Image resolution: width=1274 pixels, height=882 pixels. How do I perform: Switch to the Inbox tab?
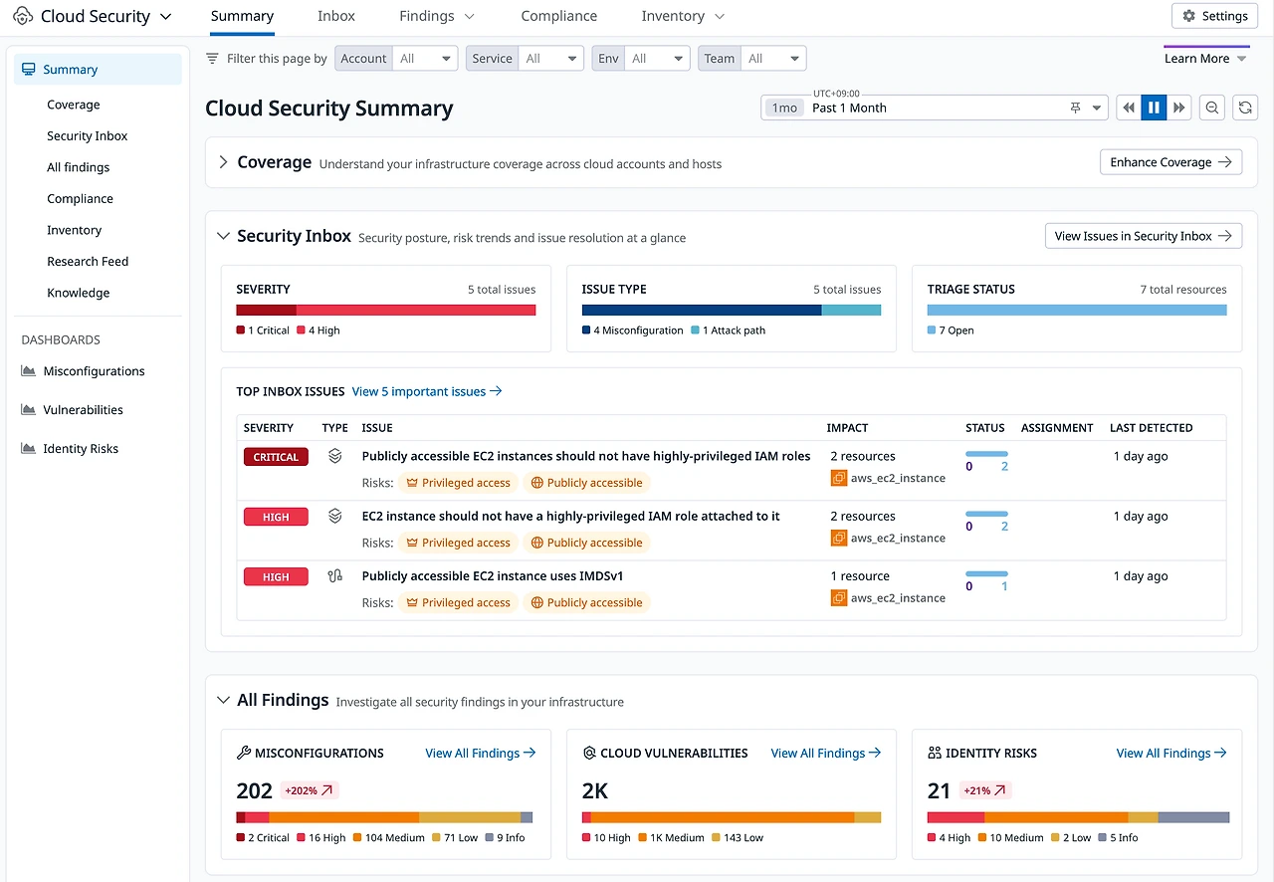[x=335, y=16]
